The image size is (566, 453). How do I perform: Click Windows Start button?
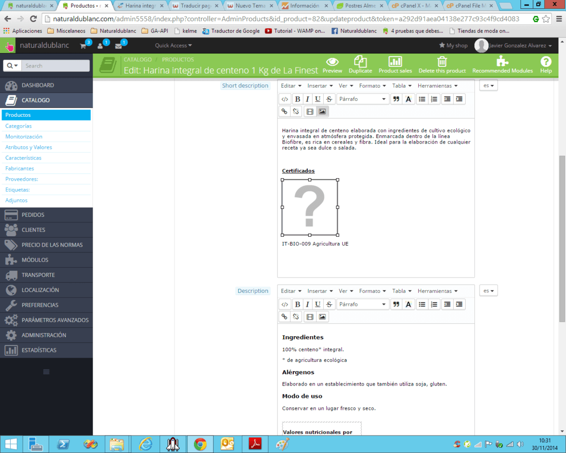[11, 444]
